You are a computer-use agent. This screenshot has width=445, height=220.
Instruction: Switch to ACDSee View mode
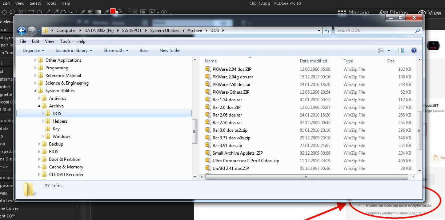(x=429, y=13)
